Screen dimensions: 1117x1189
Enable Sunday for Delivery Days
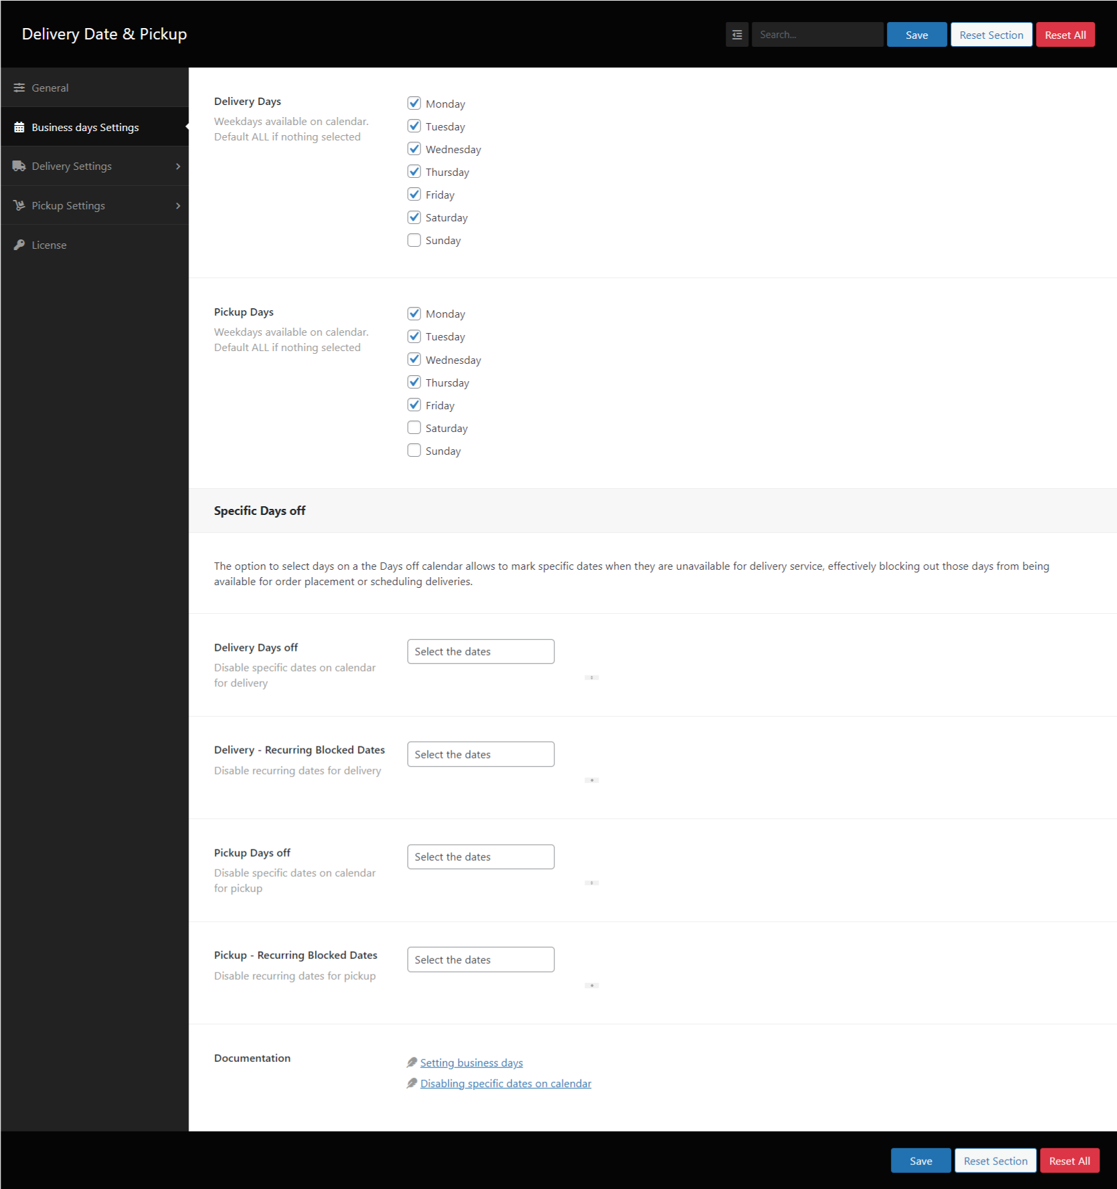point(414,239)
